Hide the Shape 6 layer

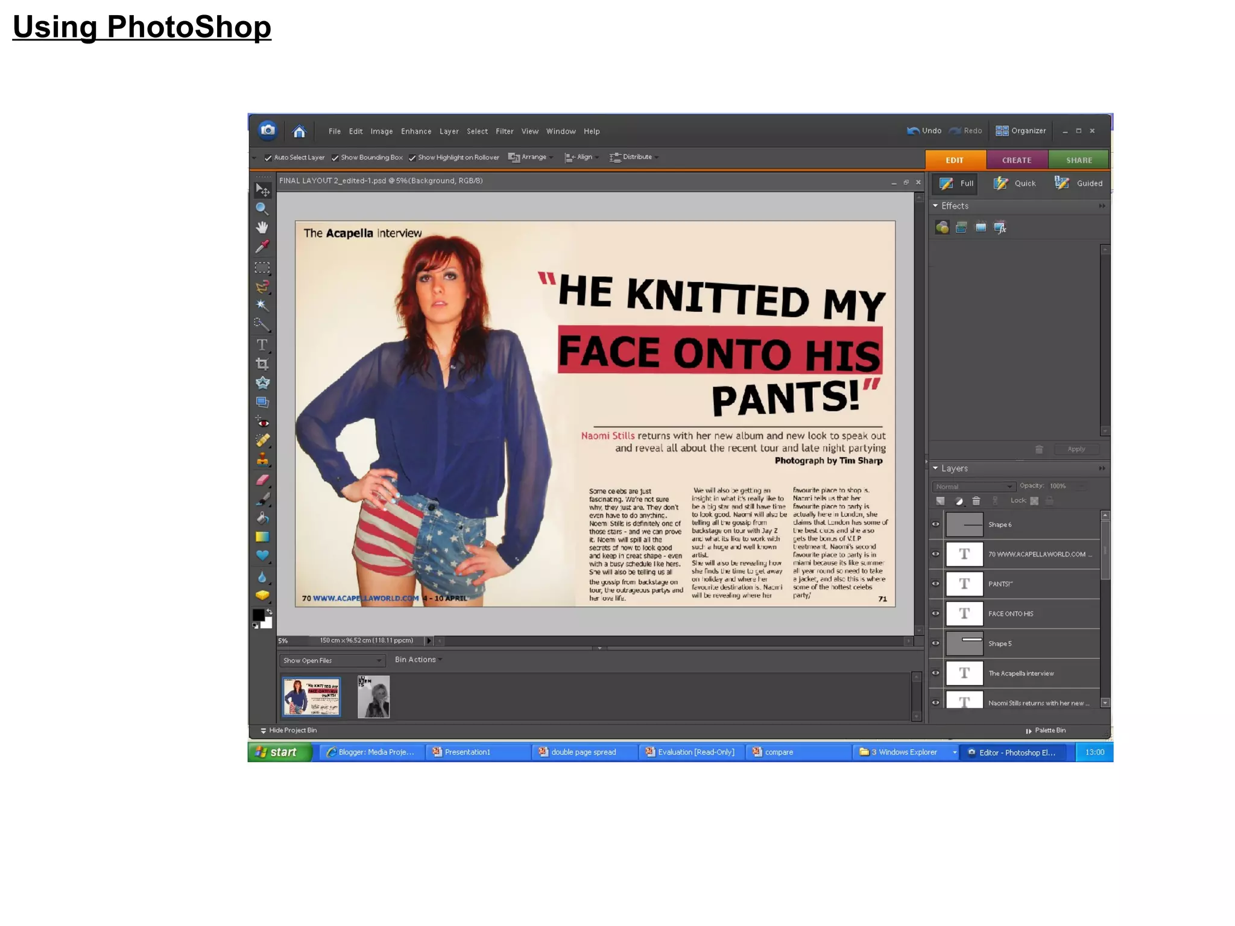935,524
